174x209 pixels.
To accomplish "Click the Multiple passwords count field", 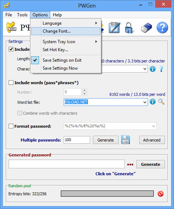I will [77, 140].
